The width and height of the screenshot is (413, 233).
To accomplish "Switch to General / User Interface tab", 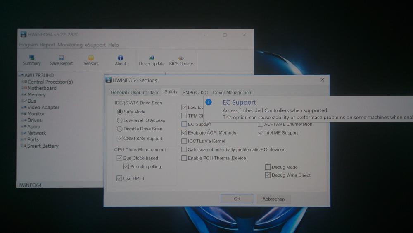I will click(135, 93).
